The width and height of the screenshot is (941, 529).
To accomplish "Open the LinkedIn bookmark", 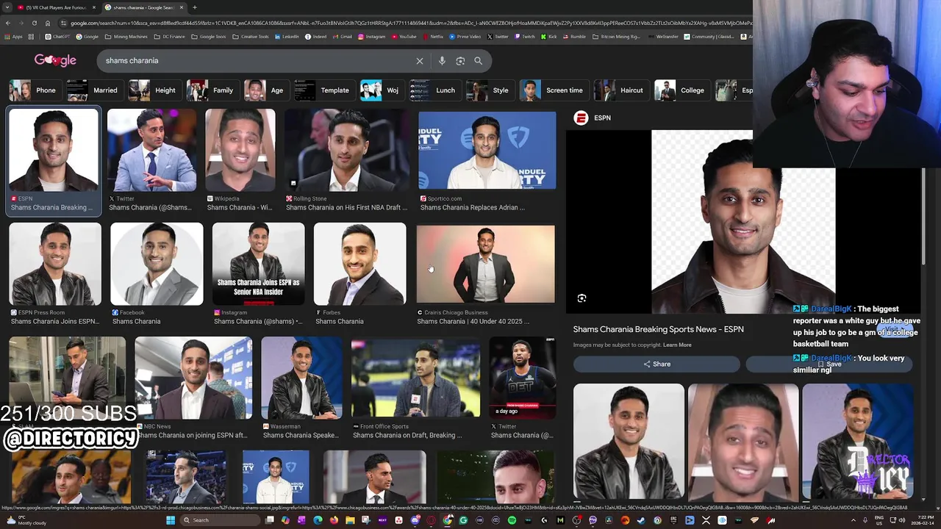I will [x=287, y=36].
